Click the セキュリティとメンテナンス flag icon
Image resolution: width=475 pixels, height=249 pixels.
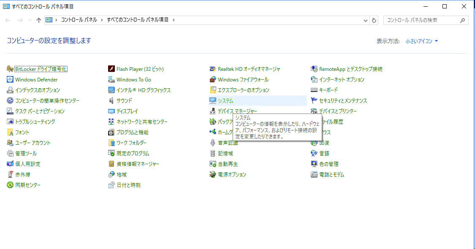[314, 100]
